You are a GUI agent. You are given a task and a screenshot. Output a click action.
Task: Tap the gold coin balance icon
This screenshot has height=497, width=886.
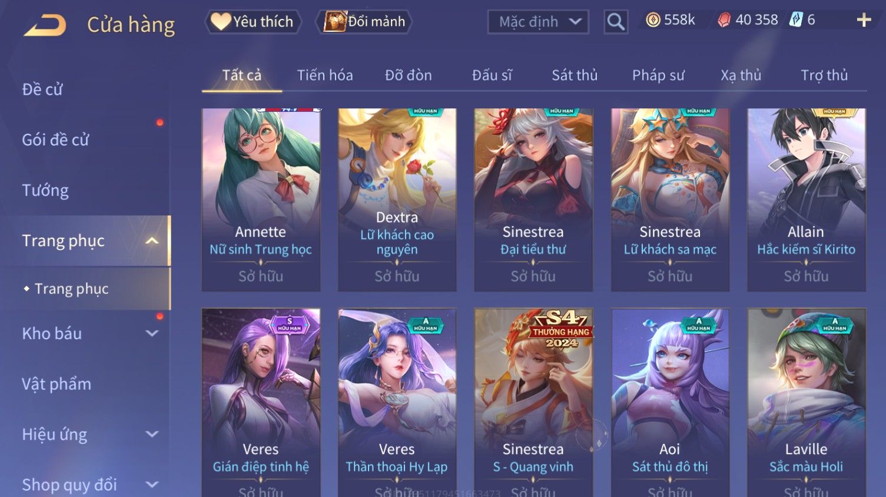point(653,20)
